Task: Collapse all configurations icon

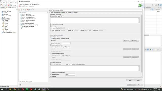Action: (x=30, y=10)
